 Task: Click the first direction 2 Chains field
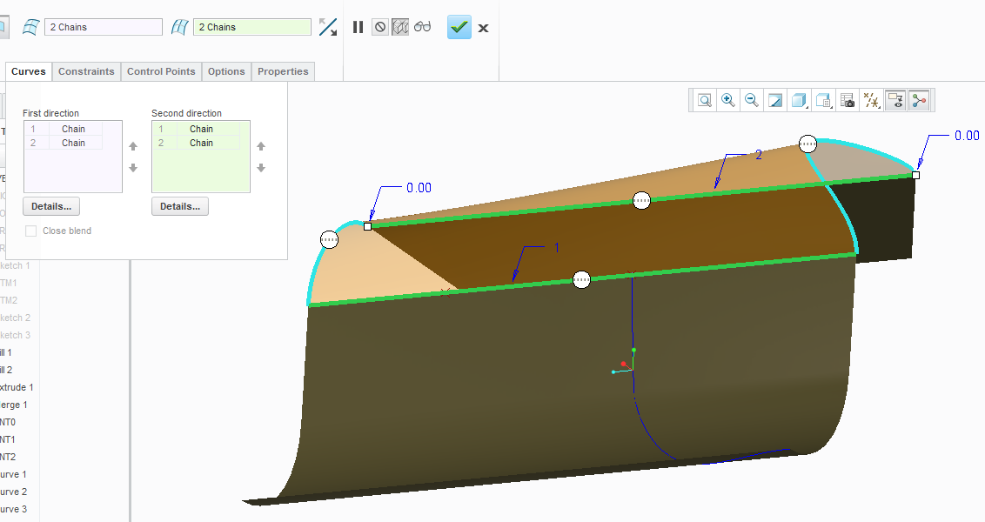tap(104, 27)
